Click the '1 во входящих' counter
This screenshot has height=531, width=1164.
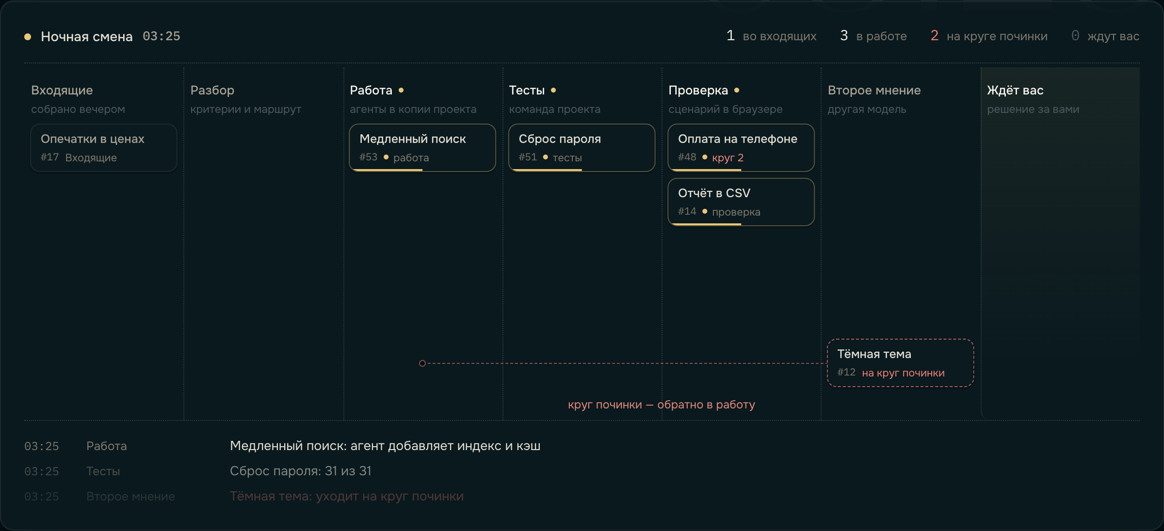pyautogui.click(x=771, y=36)
